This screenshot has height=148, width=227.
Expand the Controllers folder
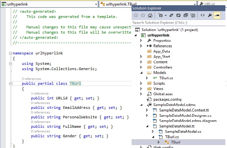[141, 67]
